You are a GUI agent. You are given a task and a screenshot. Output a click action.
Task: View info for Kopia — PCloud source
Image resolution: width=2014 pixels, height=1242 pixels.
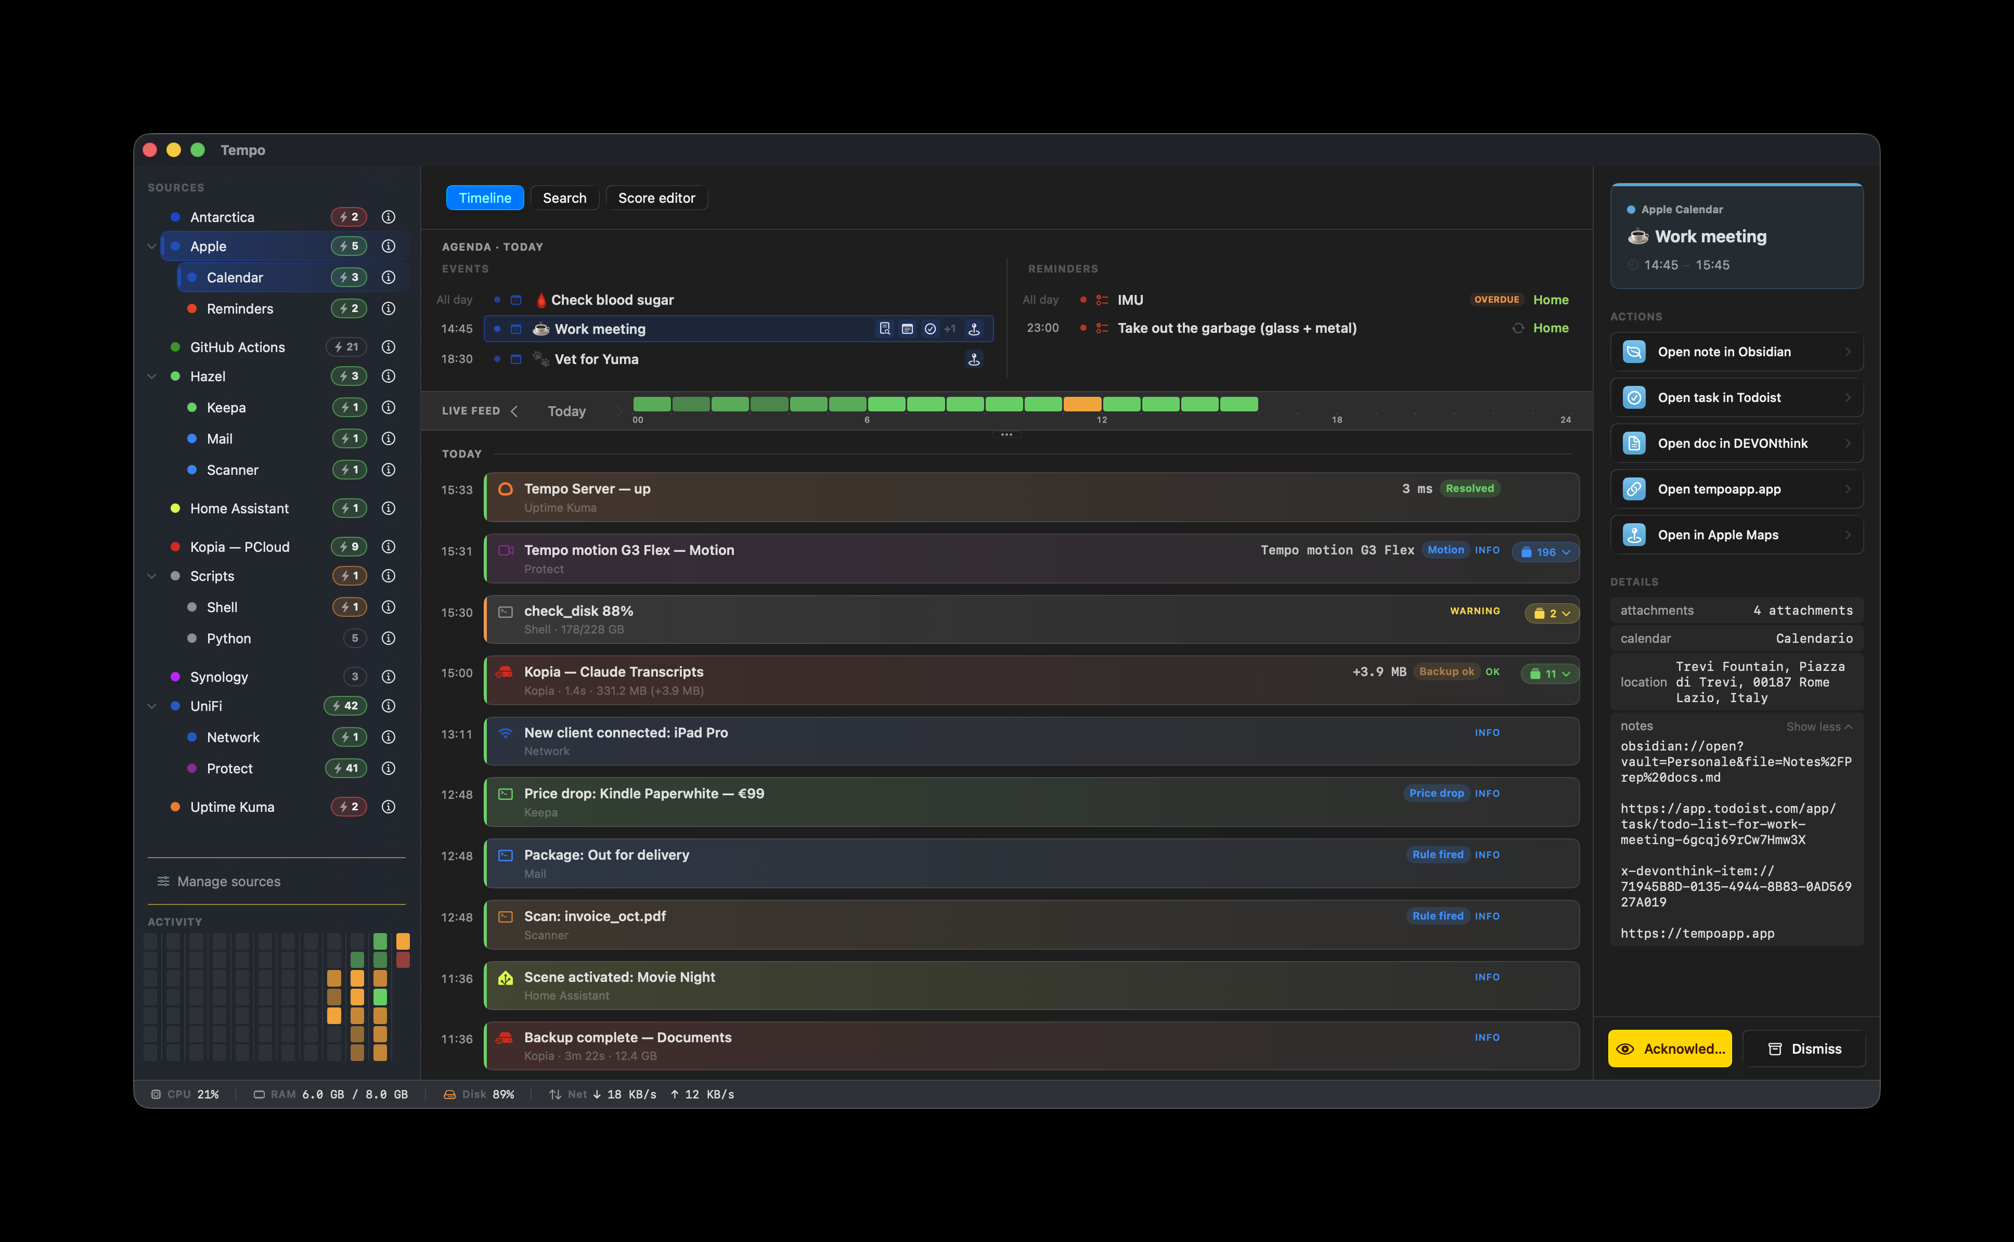389,546
